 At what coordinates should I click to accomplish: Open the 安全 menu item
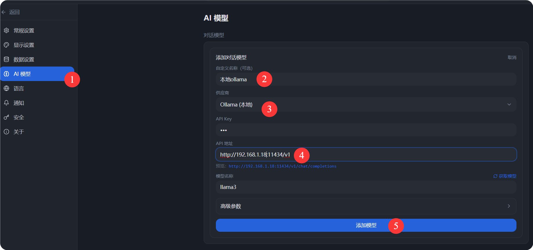[x=37, y=117]
